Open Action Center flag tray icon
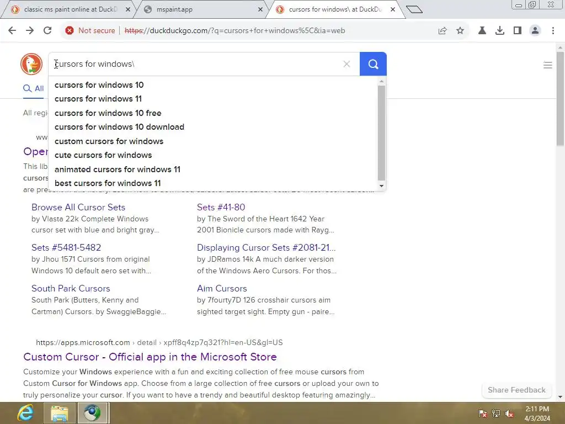Image resolution: width=565 pixels, height=424 pixels. pyautogui.click(x=483, y=414)
